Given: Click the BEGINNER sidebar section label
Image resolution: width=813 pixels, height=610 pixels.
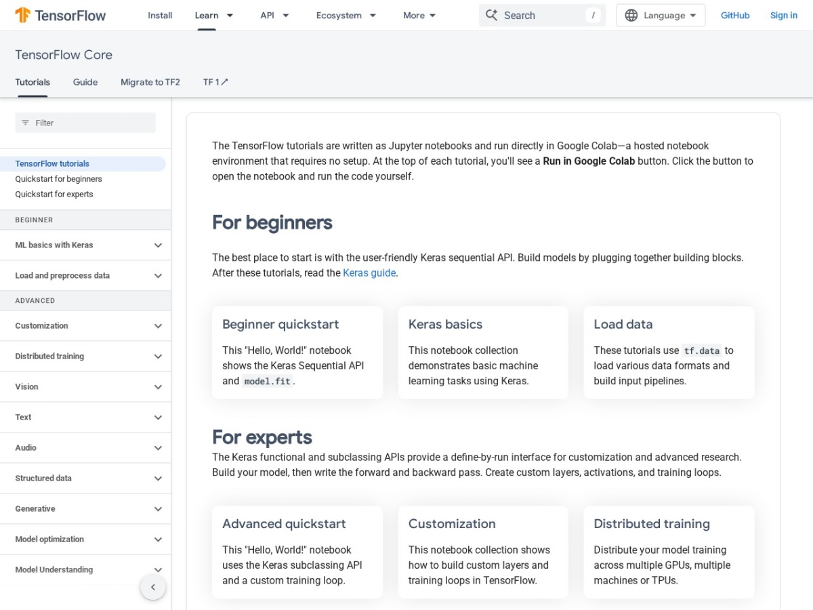Looking at the screenshot, I should tap(34, 220).
